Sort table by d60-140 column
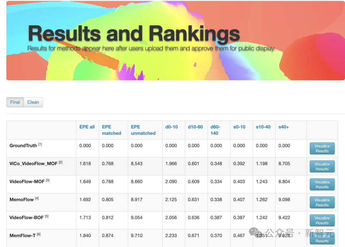This screenshot has height=247, width=345. coord(215,130)
